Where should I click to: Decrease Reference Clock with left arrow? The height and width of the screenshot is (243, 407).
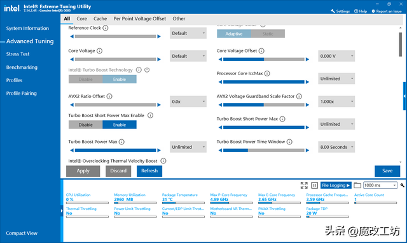(x=72, y=37)
